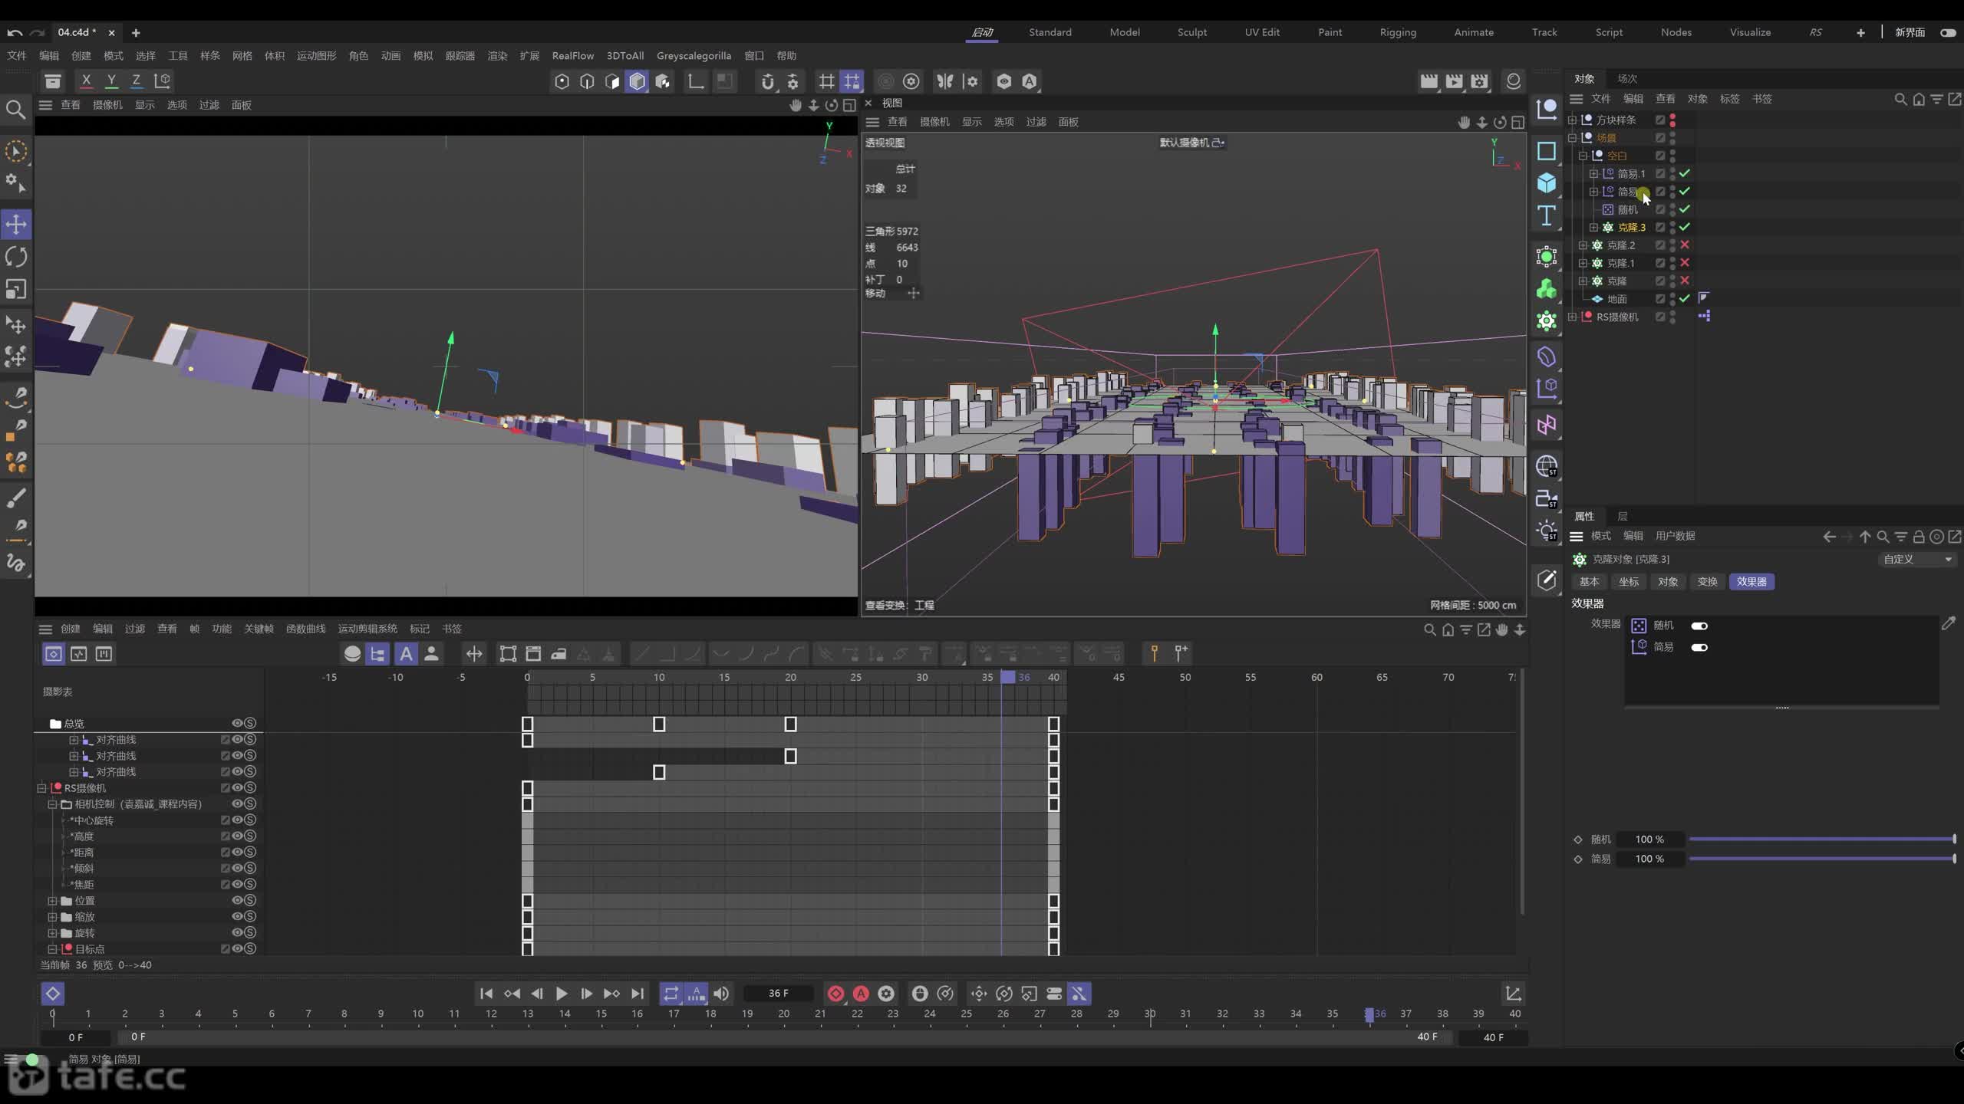Toggle the sound playback speaker icon
This screenshot has height=1104, width=1964.
[721, 994]
